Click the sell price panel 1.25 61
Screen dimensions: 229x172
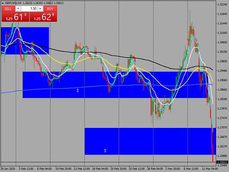pyautogui.click(x=15, y=17)
